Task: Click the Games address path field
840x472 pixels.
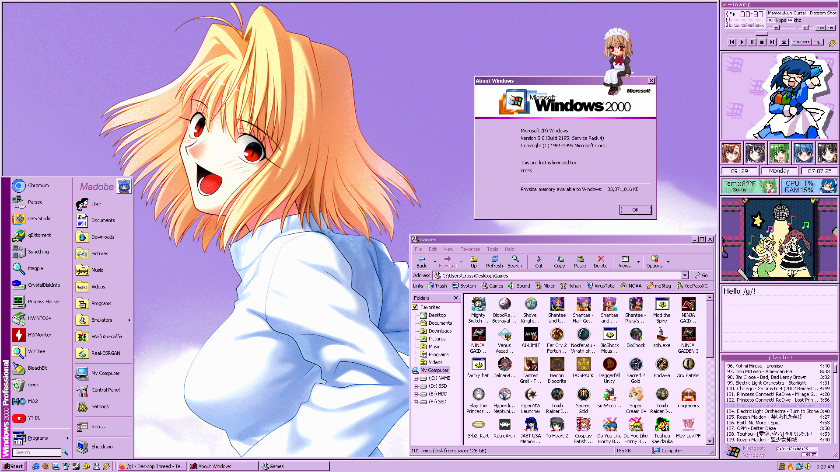Action: pyautogui.click(x=561, y=275)
